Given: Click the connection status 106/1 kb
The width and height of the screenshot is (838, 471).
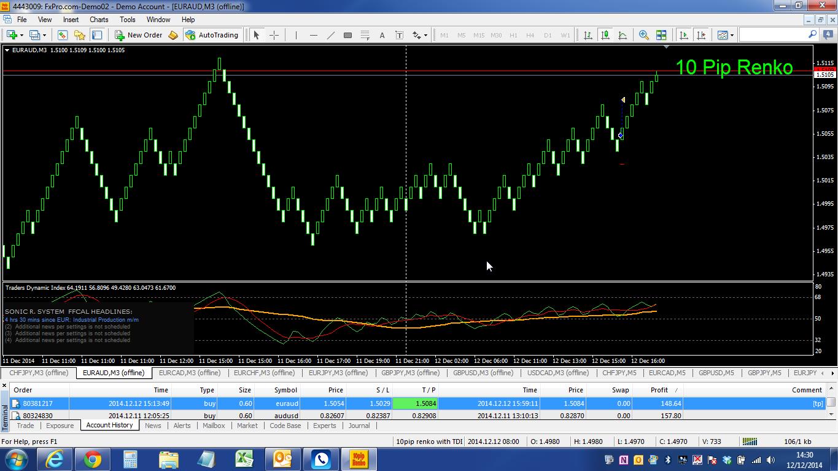Looking at the screenshot, I should point(797,442).
